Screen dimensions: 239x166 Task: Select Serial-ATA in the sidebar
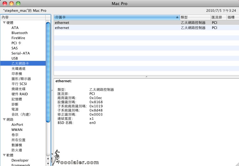click(x=20, y=53)
